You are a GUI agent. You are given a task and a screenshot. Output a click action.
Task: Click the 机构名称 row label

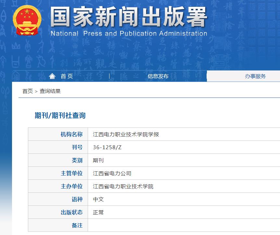pos(72,134)
